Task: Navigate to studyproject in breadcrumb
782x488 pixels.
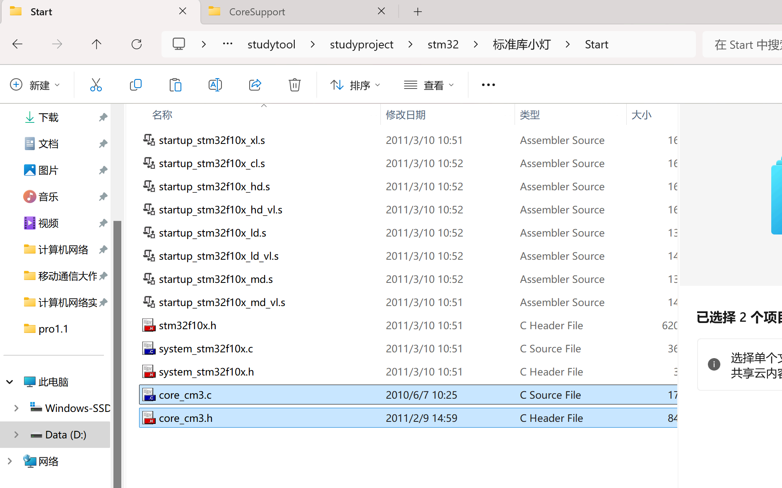Action: pyautogui.click(x=361, y=44)
